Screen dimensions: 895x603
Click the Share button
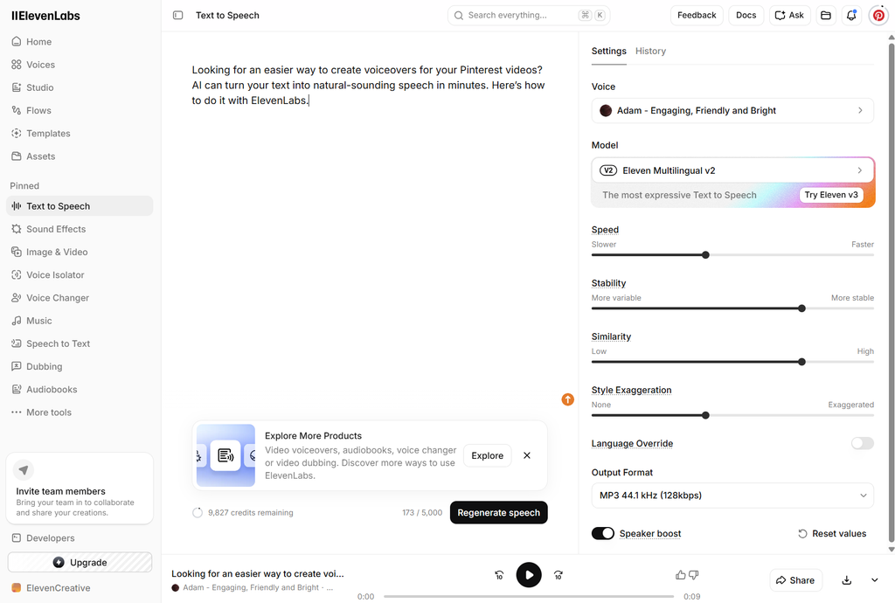(x=795, y=580)
